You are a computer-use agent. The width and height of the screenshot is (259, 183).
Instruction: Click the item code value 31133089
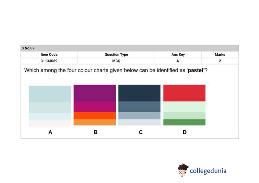click(x=49, y=61)
